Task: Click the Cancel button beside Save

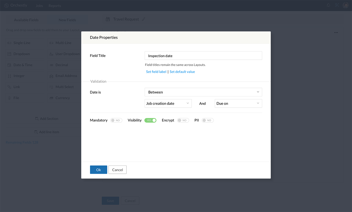Action: [130, 201]
